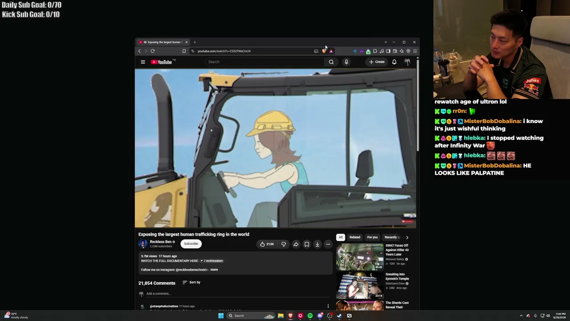
Task: Go back using the browser back arrow
Action: pos(139,51)
